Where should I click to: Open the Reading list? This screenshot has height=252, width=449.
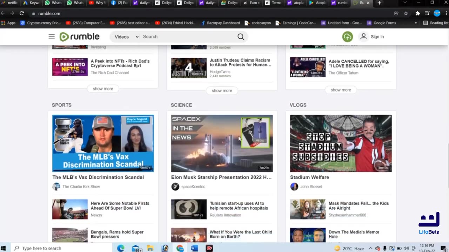436,23
